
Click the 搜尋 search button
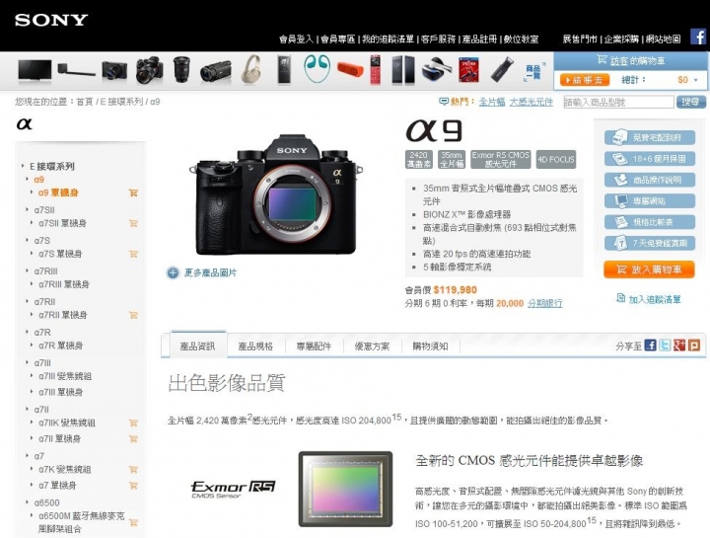coord(691,102)
